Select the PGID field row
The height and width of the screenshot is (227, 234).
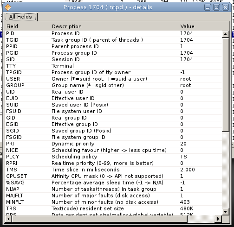pyautogui.click(x=113, y=53)
